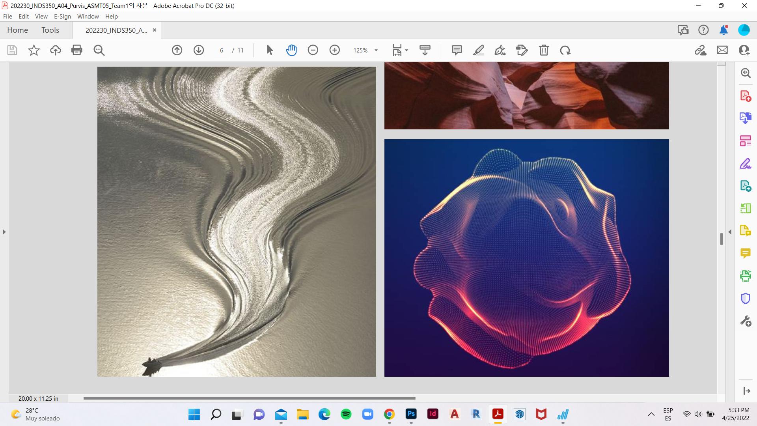Image resolution: width=757 pixels, height=426 pixels.
Task: Activate the Hand pan tool
Action: click(x=291, y=50)
